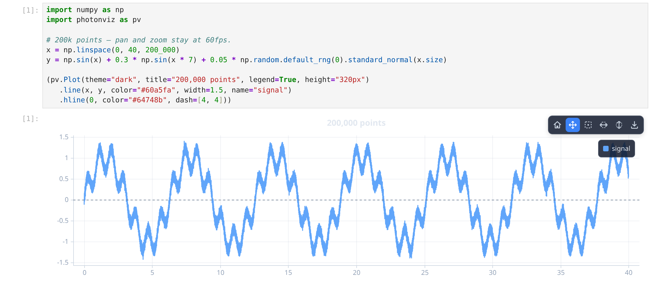651x290 pixels.
Task: Click the y-axis label 0.5
Action: (64, 179)
